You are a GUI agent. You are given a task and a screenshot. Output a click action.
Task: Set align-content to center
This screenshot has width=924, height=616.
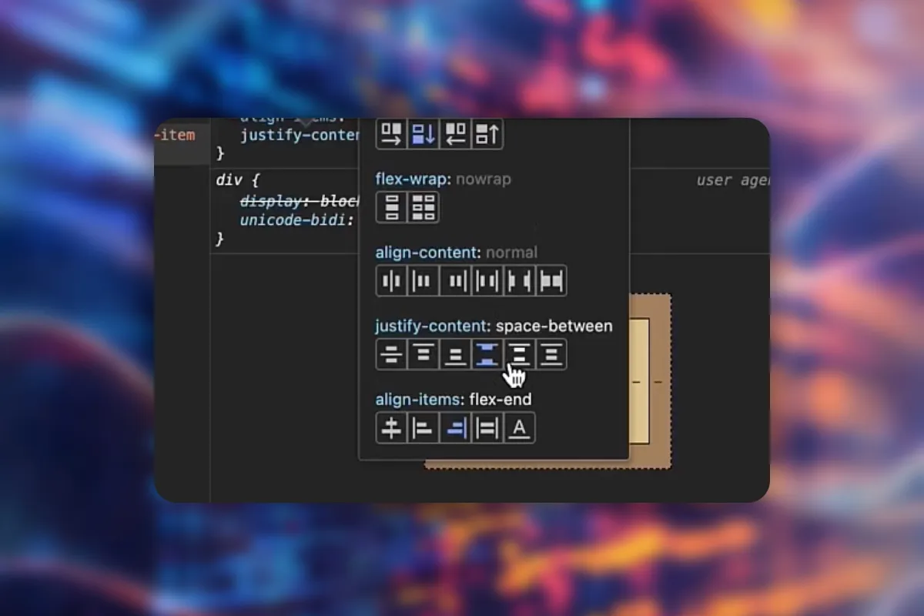[391, 281]
